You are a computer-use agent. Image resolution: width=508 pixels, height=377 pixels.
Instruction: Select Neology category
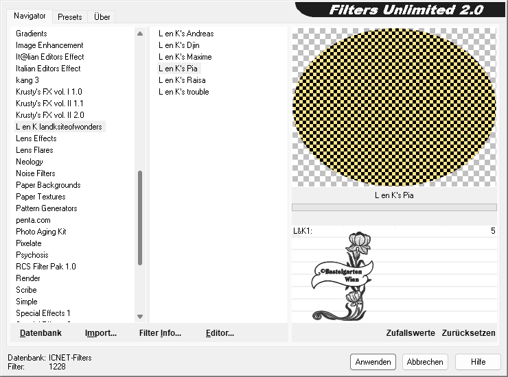point(29,162)
